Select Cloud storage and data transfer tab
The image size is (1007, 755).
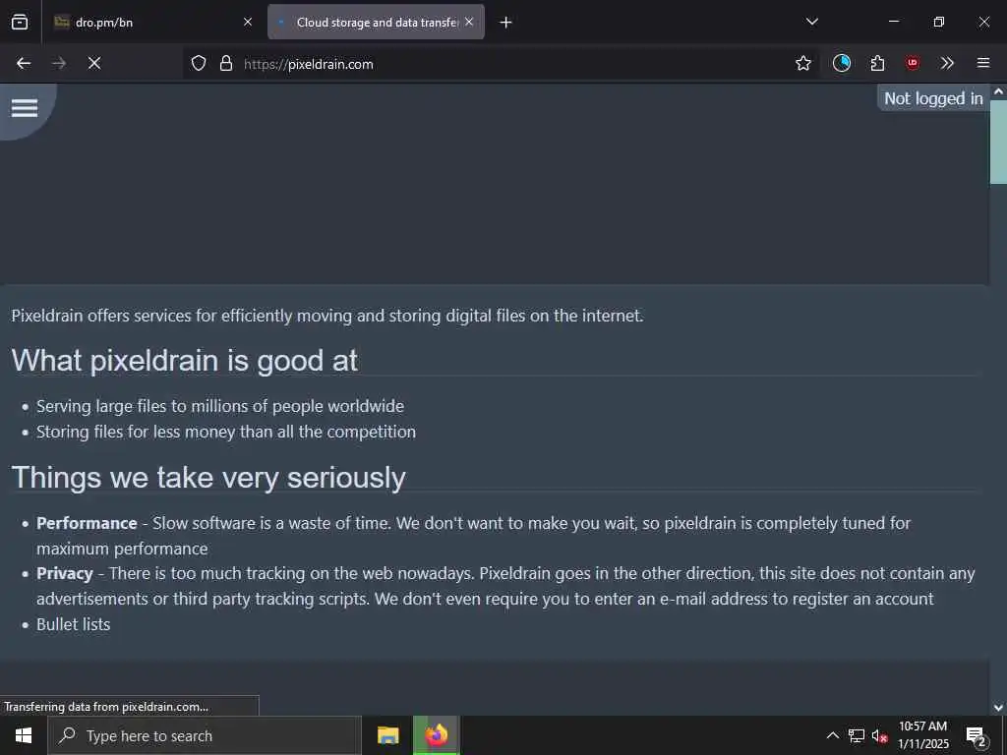(x=377, y=22)
